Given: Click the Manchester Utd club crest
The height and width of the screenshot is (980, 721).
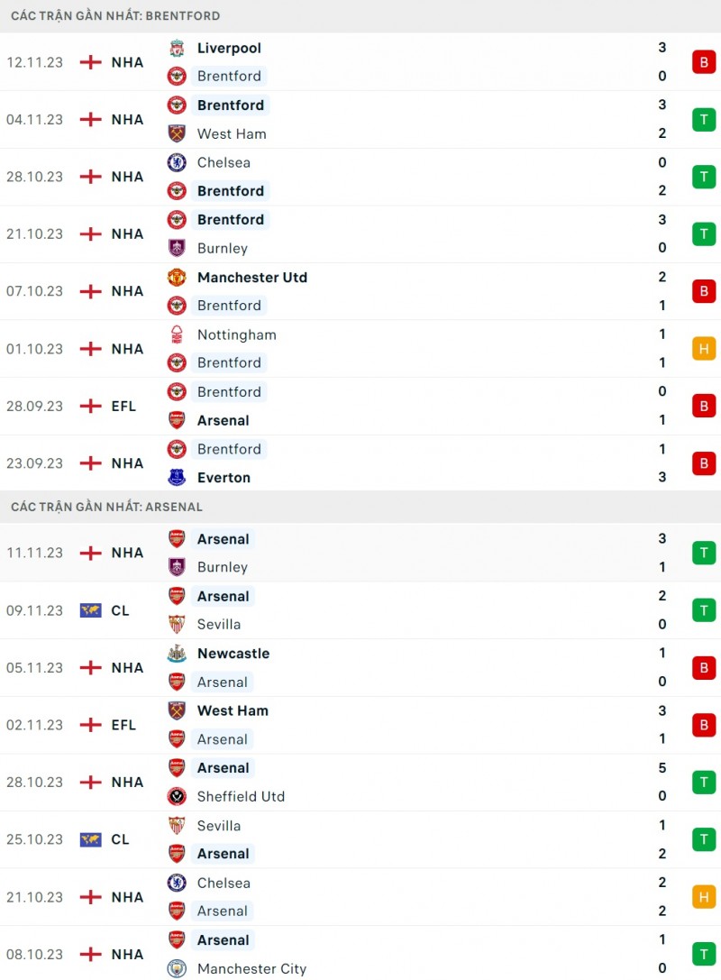Looking at the screenshot, I should 177,277.
